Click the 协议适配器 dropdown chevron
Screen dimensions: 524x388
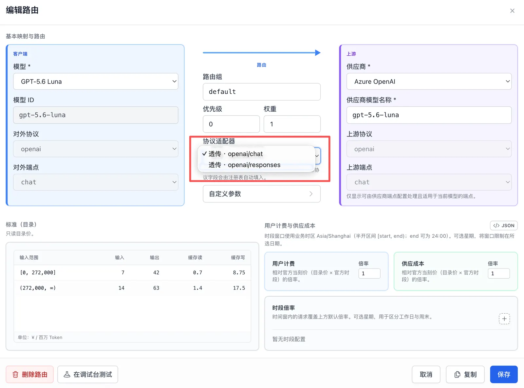click(x=317, y=156)
